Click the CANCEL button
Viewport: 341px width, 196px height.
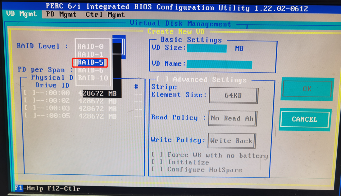(305, 120)
